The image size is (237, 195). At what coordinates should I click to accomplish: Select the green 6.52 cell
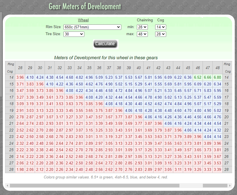click(198, 77)
